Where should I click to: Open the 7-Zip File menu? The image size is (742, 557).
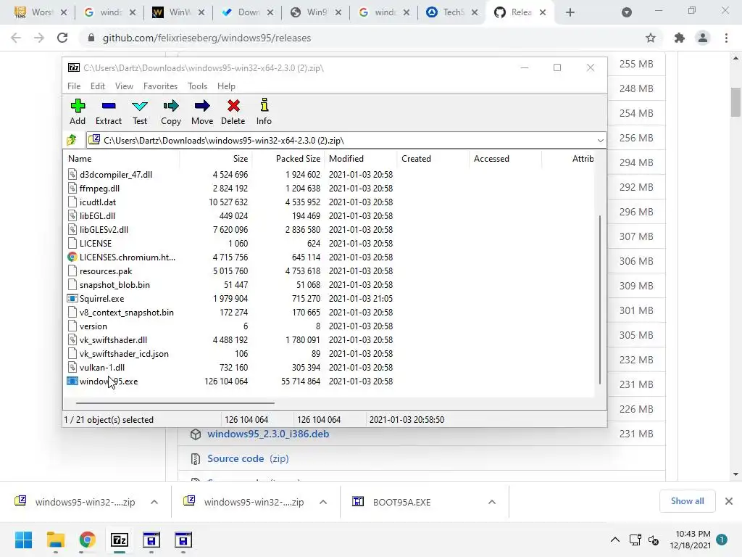click(x=74, y=86)
